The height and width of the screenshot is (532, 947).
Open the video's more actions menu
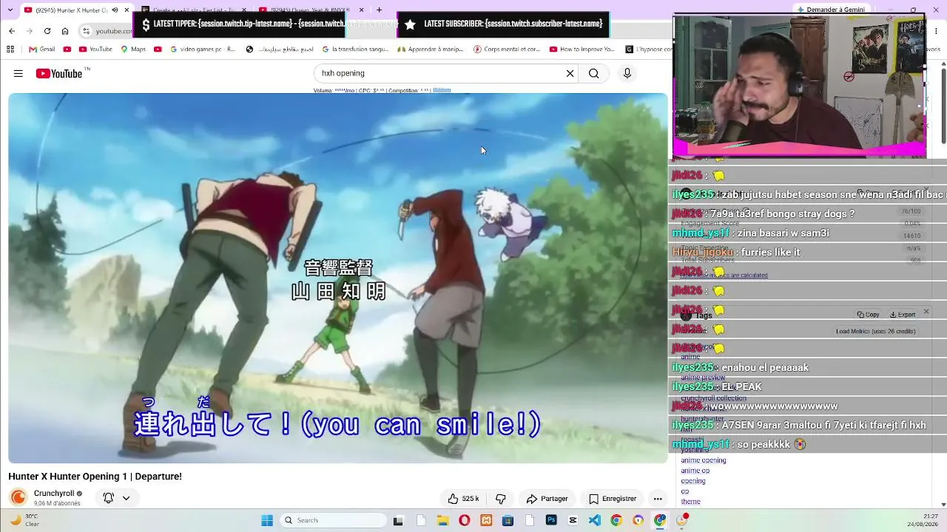click(x=658, y=499)
